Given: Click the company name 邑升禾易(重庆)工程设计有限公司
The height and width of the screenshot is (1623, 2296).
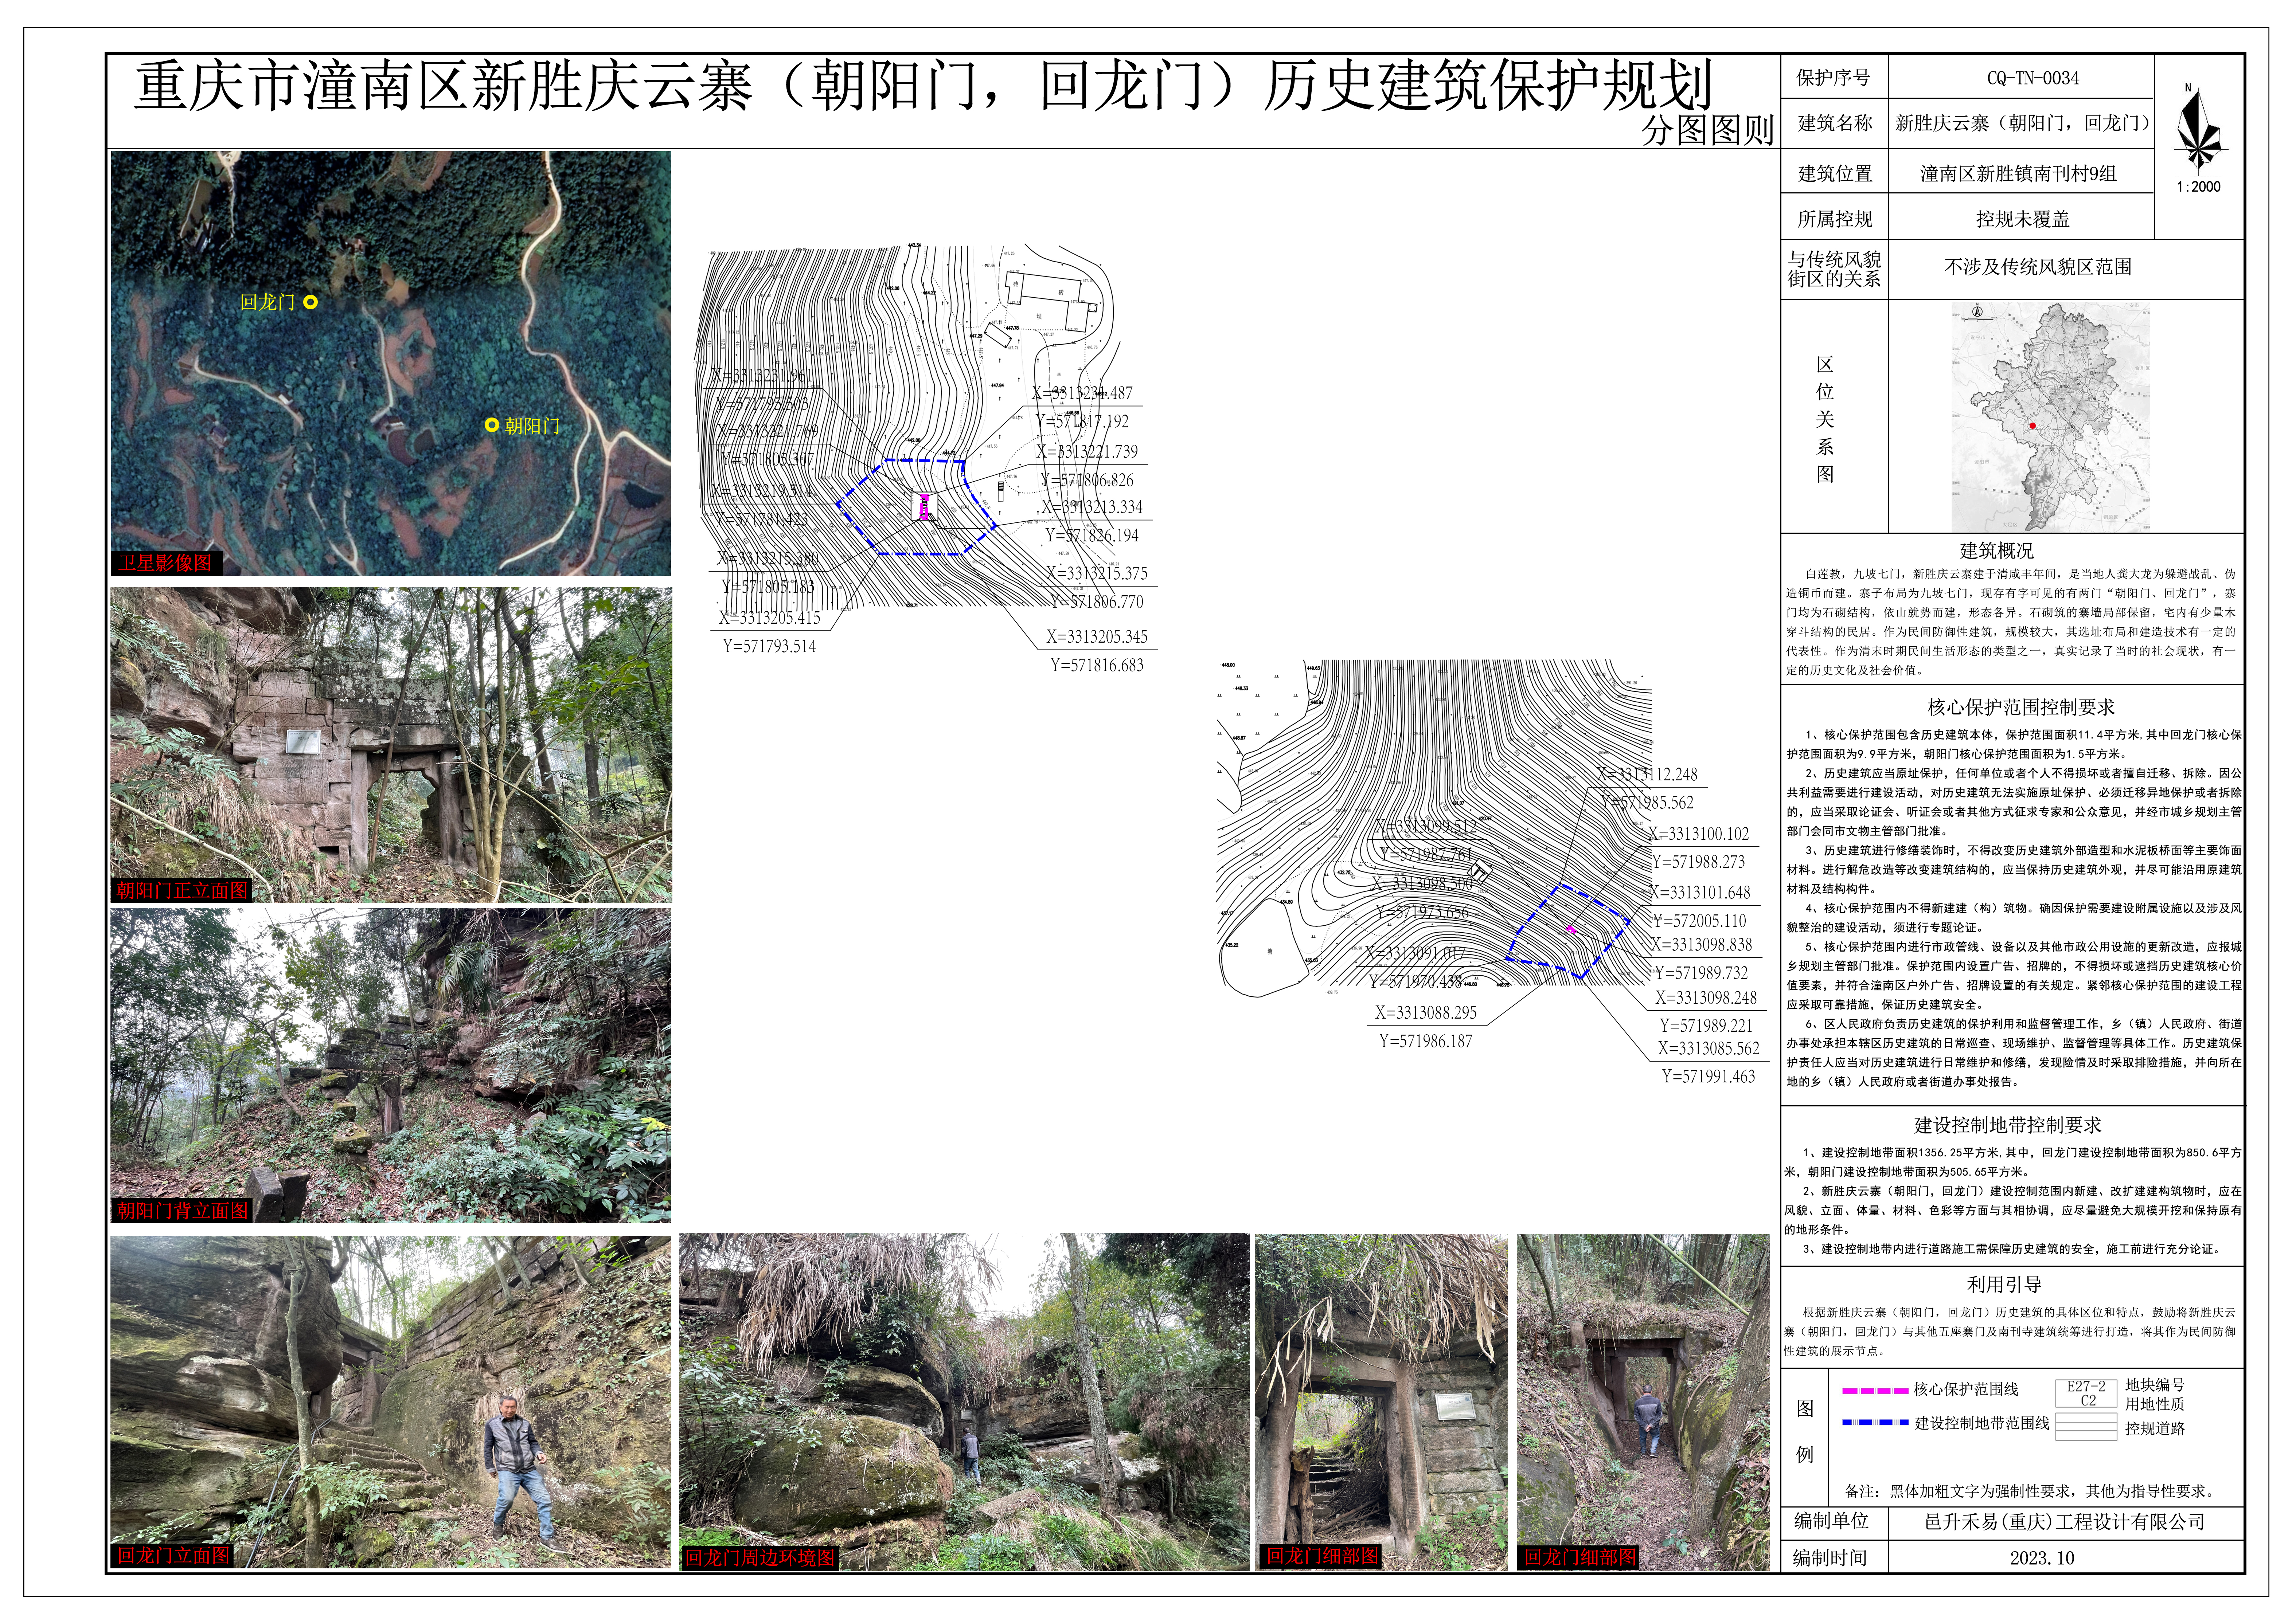Looking at the screenshot, I should point(2065,1522).
